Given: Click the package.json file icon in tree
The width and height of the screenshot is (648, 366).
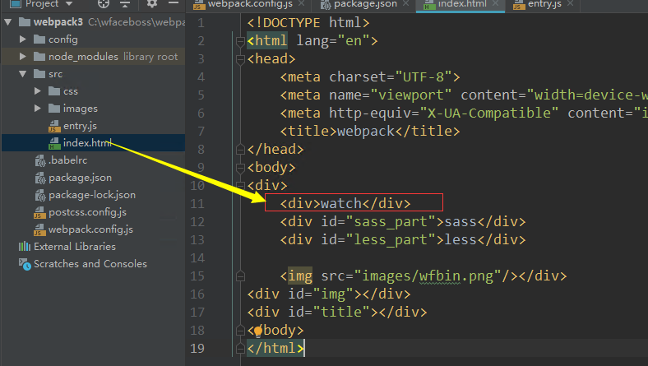Looking at the screenshot, I should (40, 178).
